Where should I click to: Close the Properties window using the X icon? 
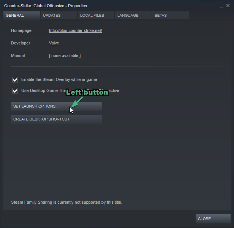228,6
